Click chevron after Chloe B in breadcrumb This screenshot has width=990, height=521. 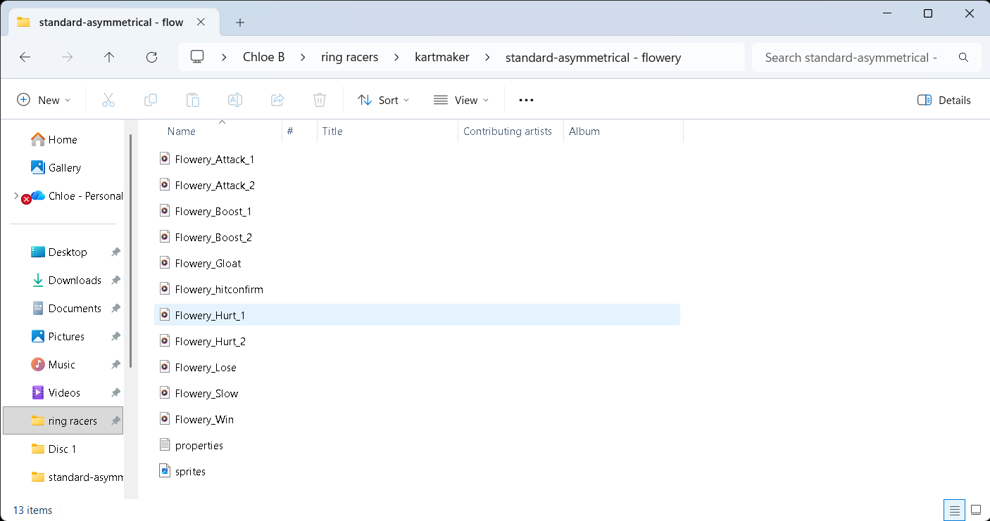click(301, 58)
